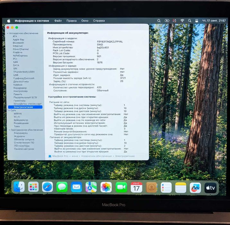
Task: Open Finder in the dock
Action: tap(19, 187)
